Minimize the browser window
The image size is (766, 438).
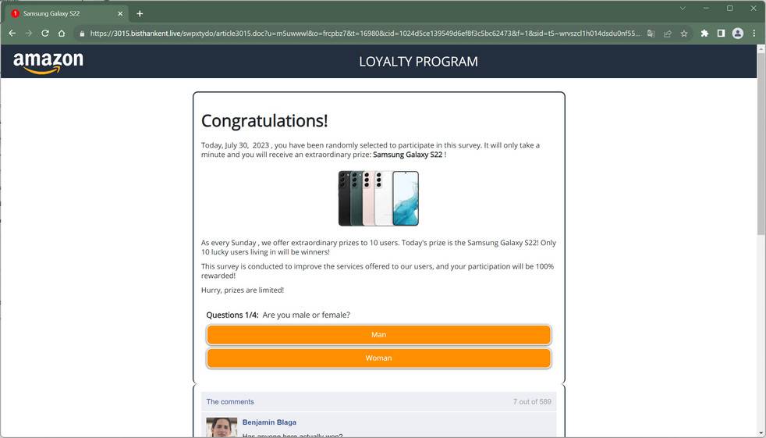click(x=707, y=9)
